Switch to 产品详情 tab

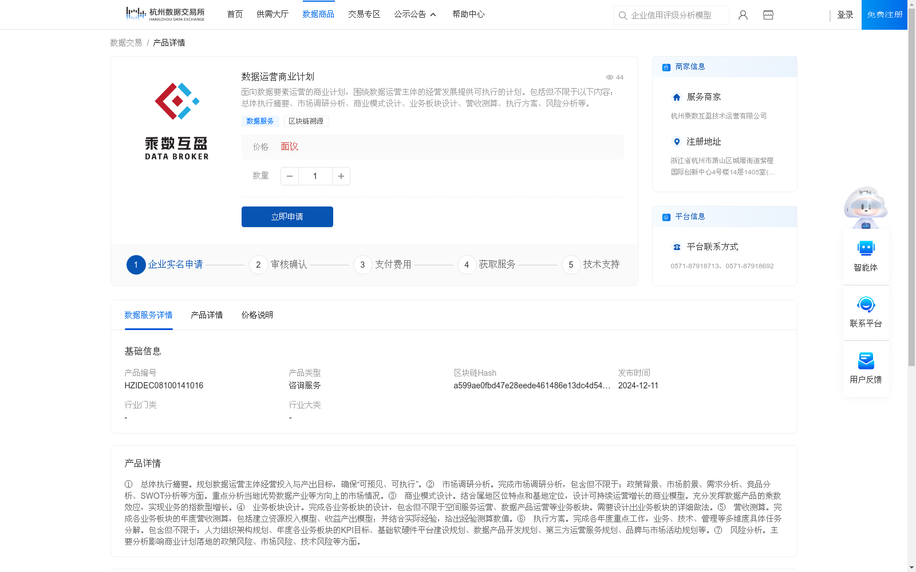(207, 315)
